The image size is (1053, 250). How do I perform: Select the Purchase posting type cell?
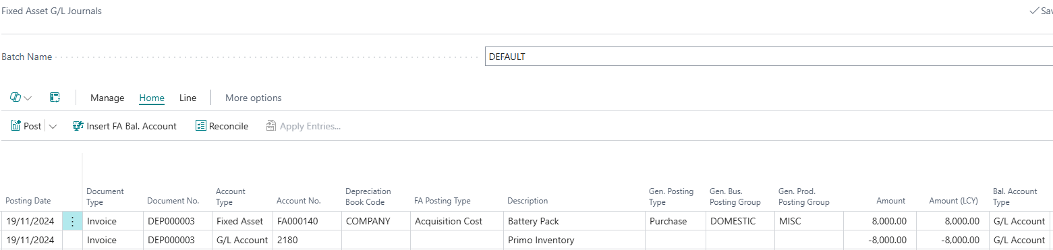click(675, 221)
